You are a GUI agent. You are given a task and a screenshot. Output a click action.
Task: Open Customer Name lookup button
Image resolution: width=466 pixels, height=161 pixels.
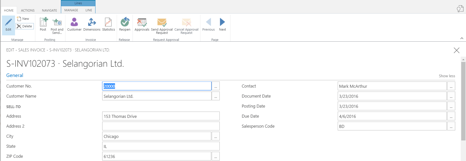tap(216, 96)
